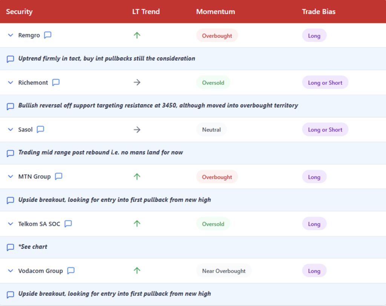Image resolution: width=386 pixels, height=306 pixels.
Task: Click the sideways trend arrow for Richemont
Action: [x=137, y=82]
